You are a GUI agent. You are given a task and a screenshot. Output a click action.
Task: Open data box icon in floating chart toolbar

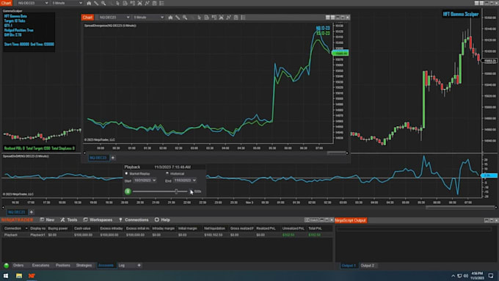pyautogui.click(x=206, y=18)
